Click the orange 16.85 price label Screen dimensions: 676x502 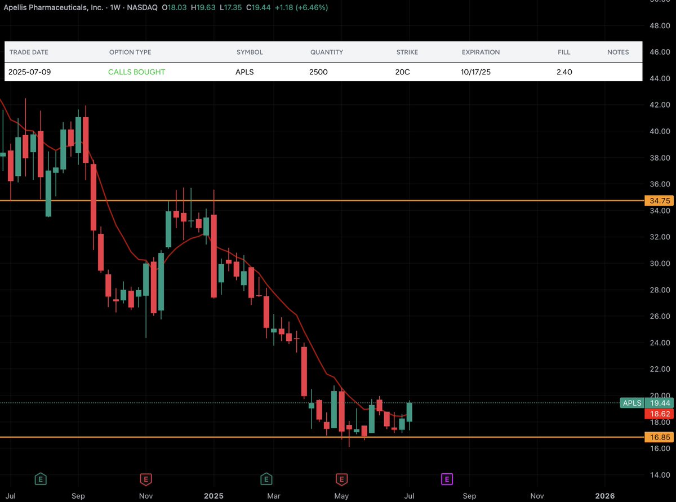click(x=658, y=437)
